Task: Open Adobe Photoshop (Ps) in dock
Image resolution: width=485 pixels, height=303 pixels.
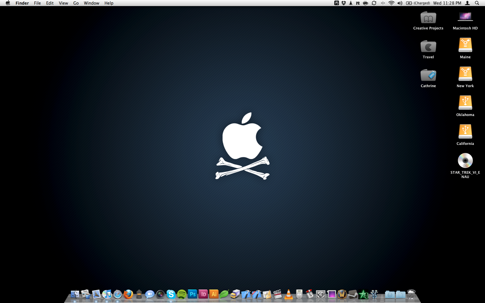Action: click(x=193, y=294)
